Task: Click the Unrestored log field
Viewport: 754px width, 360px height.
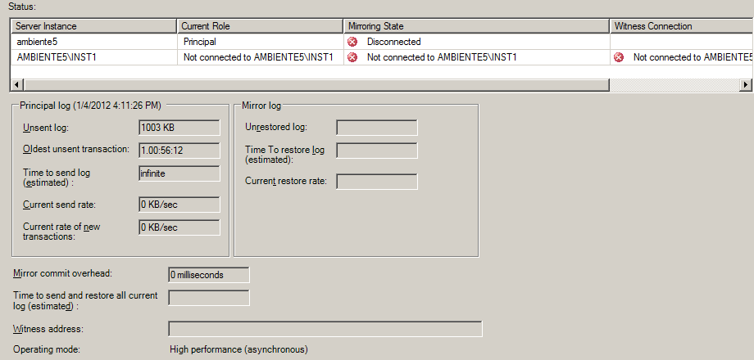Action: click(377, 127)
